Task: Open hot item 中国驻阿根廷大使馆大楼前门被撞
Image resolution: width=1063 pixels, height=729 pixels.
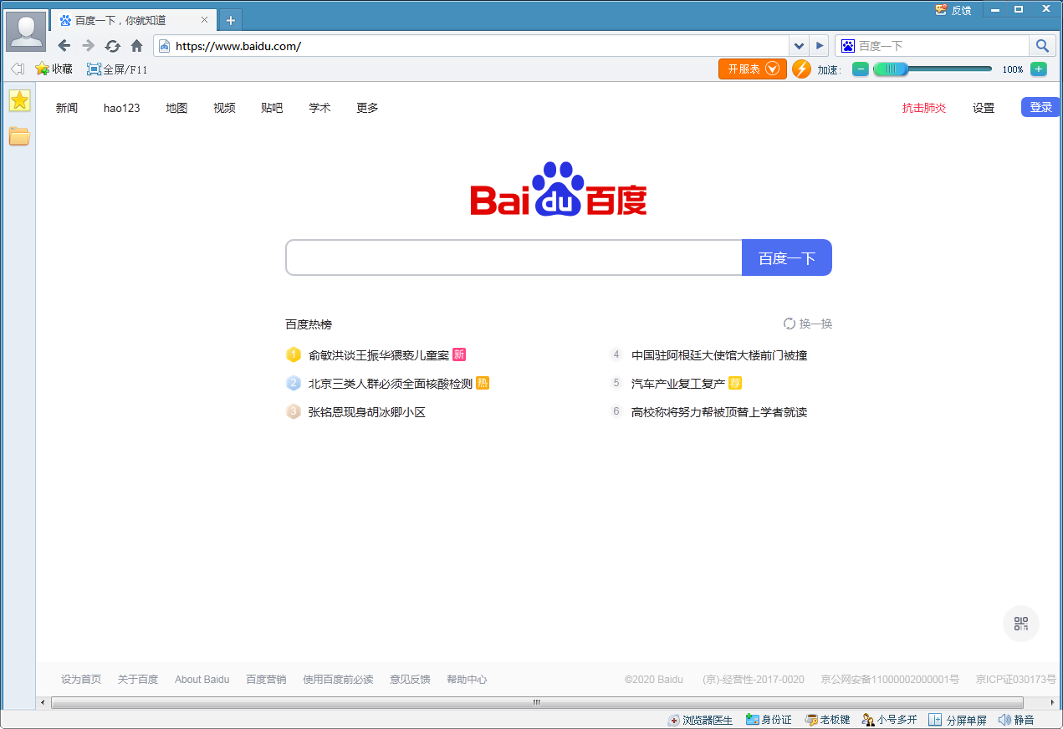Action: coord(719,355)
